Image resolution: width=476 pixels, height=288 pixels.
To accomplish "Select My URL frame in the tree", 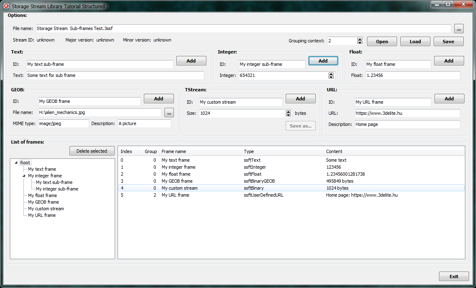I will 42,216.
